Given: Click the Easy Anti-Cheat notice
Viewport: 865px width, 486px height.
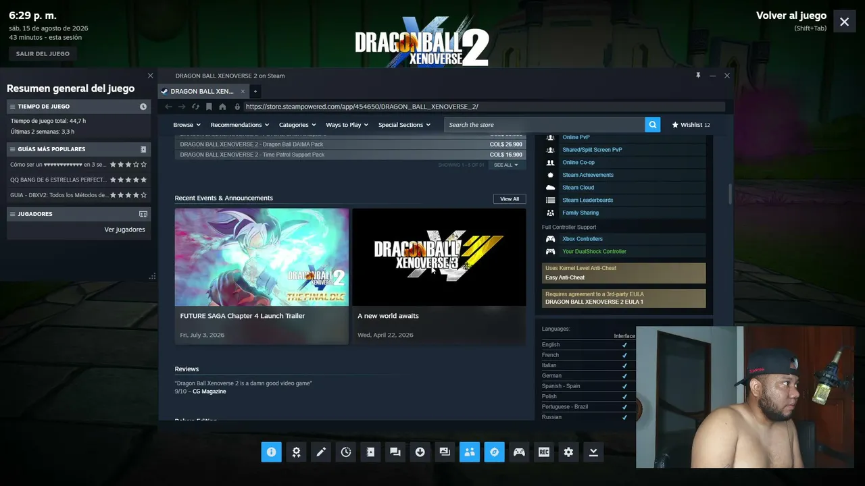Looking at the screenshot, I should point(624,273).
